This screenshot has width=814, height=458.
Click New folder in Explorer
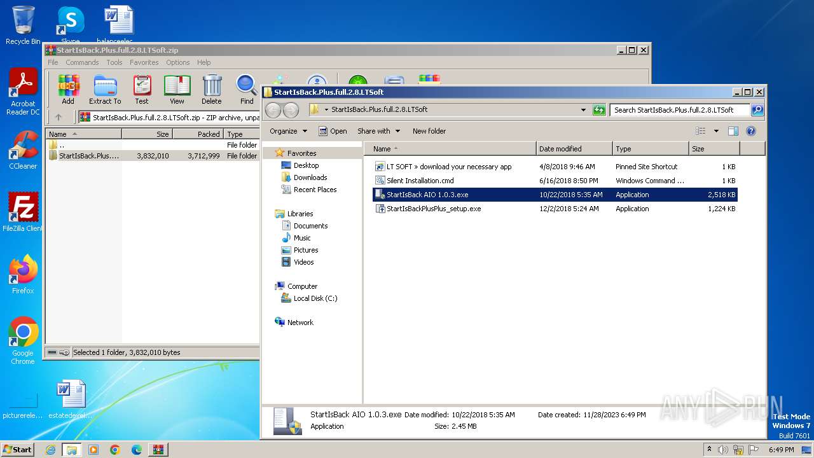[429, 131]
